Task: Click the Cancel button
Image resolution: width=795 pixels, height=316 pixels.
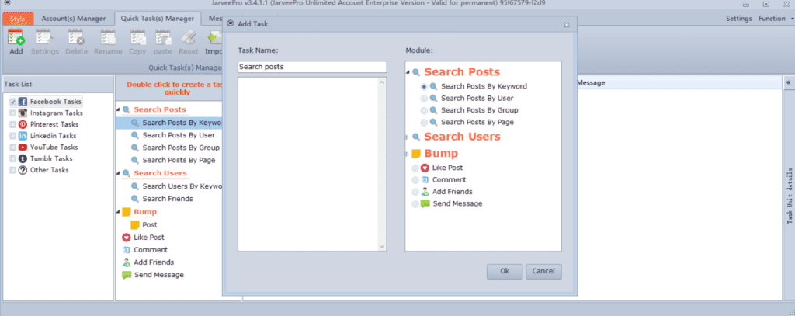Action: 543,272
